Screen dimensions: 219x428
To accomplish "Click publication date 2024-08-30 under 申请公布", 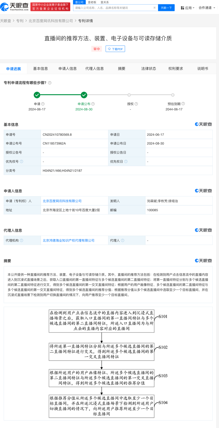I will (84, 109).
